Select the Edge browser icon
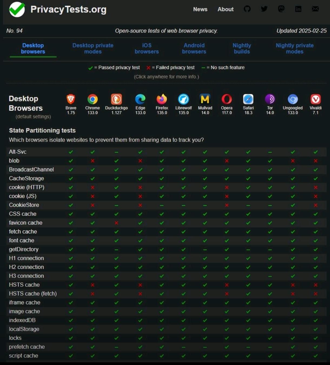Image resolution: width=330 pixels, height=365 pixels. [x=140, y=99]
